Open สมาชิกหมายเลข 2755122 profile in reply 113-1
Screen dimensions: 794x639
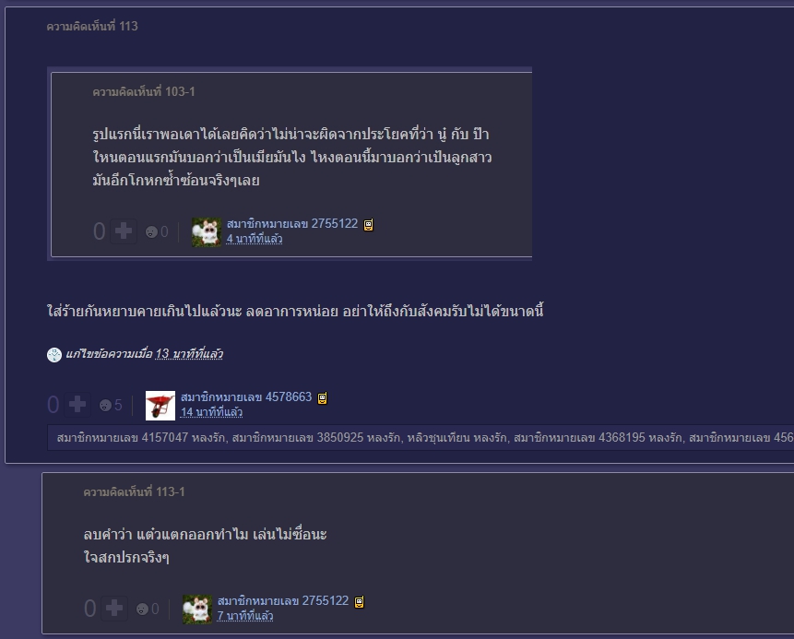click(283, 600)
